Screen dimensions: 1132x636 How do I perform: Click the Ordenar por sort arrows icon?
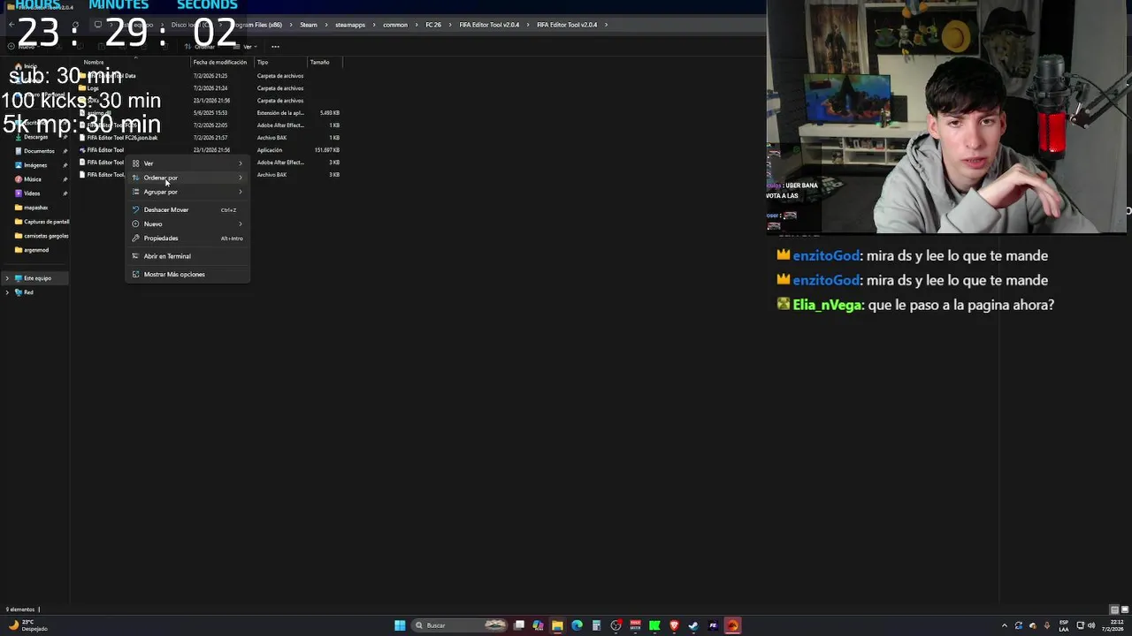point(135,178)
